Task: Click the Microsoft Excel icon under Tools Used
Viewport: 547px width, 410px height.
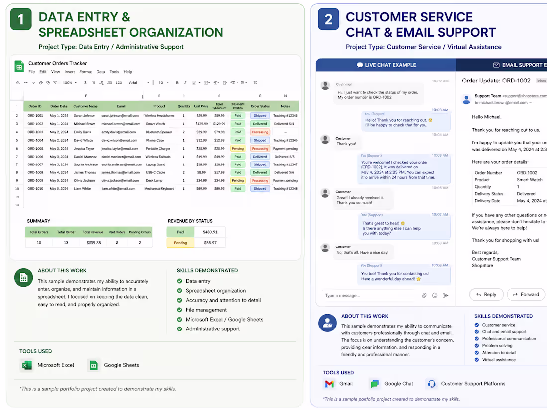Action: click(x=26, y=365)
